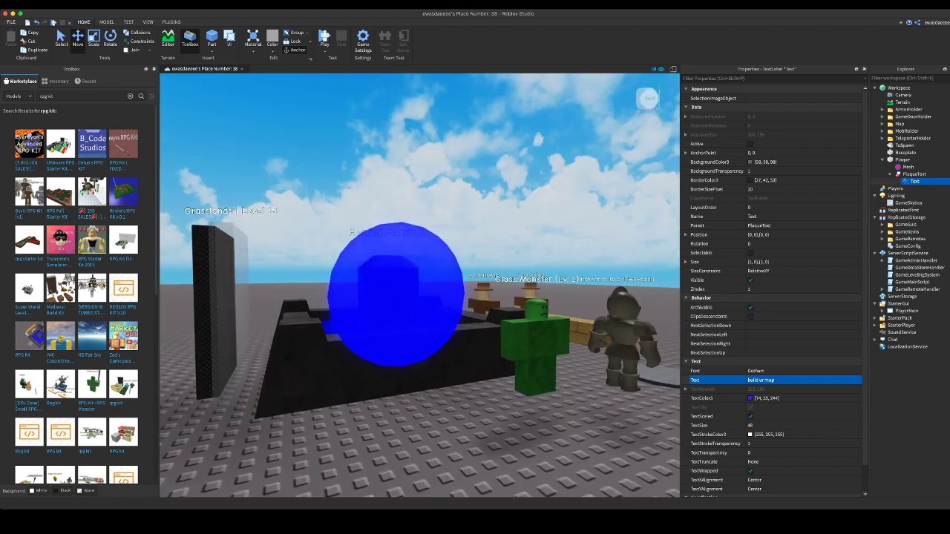Screen dimensions: 950x534
Task: Uncheck the TextWrapped property
Action: (x=750, y=471)
